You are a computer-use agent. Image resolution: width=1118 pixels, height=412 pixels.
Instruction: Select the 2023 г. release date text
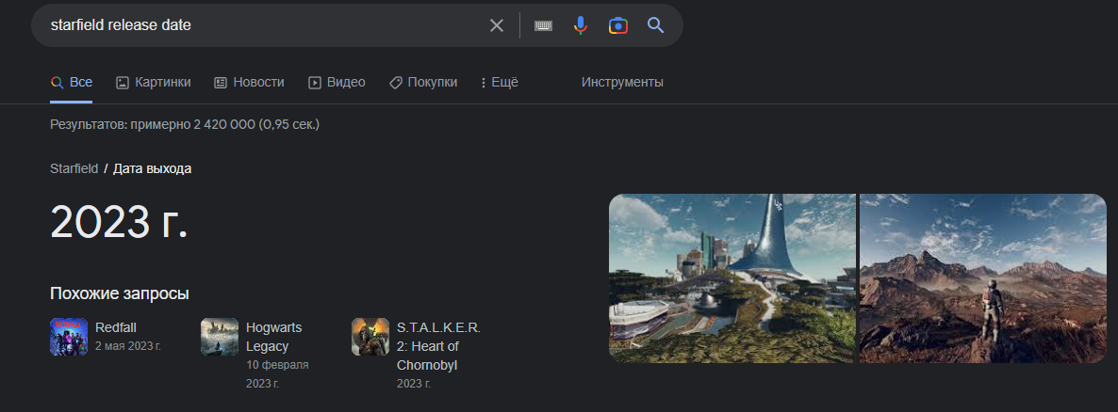coord(119,221)
